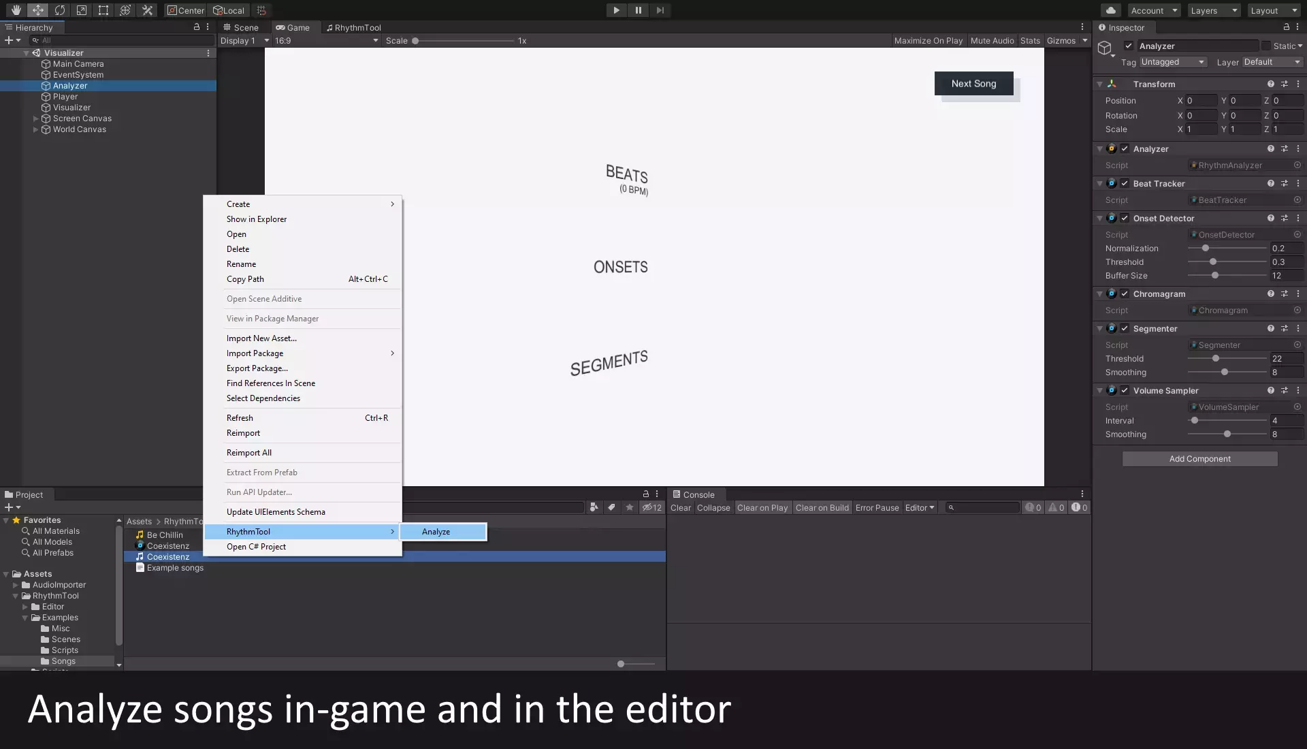The width and height of the screenshot is (1307, 749).
Task: Click Add Component button
Action: [1199, 459]
